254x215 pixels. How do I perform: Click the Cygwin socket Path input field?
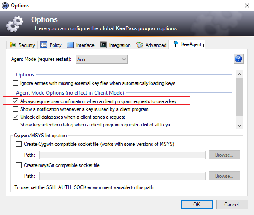tap(123, 155)
